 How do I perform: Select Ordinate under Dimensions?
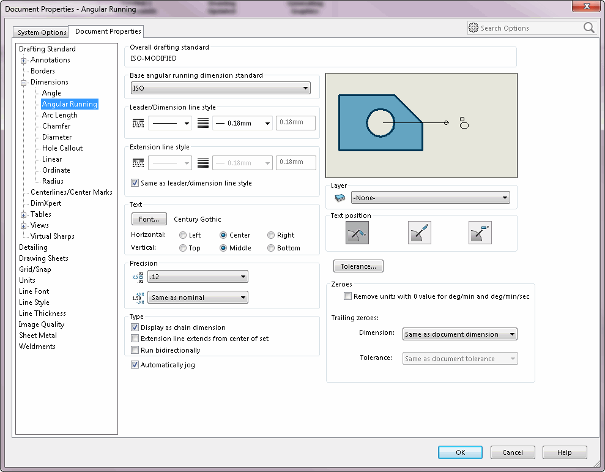tap(56, 170)
